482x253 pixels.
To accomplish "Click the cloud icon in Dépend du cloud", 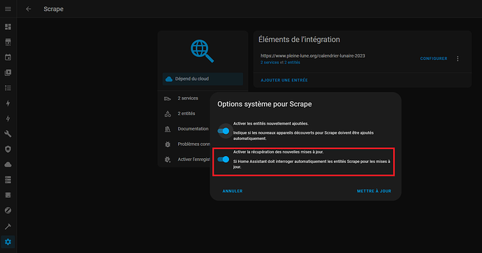I will pos(169,79).
